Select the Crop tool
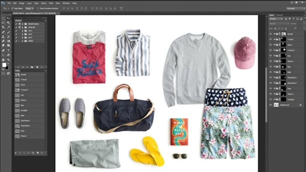 tap(3, 27)
